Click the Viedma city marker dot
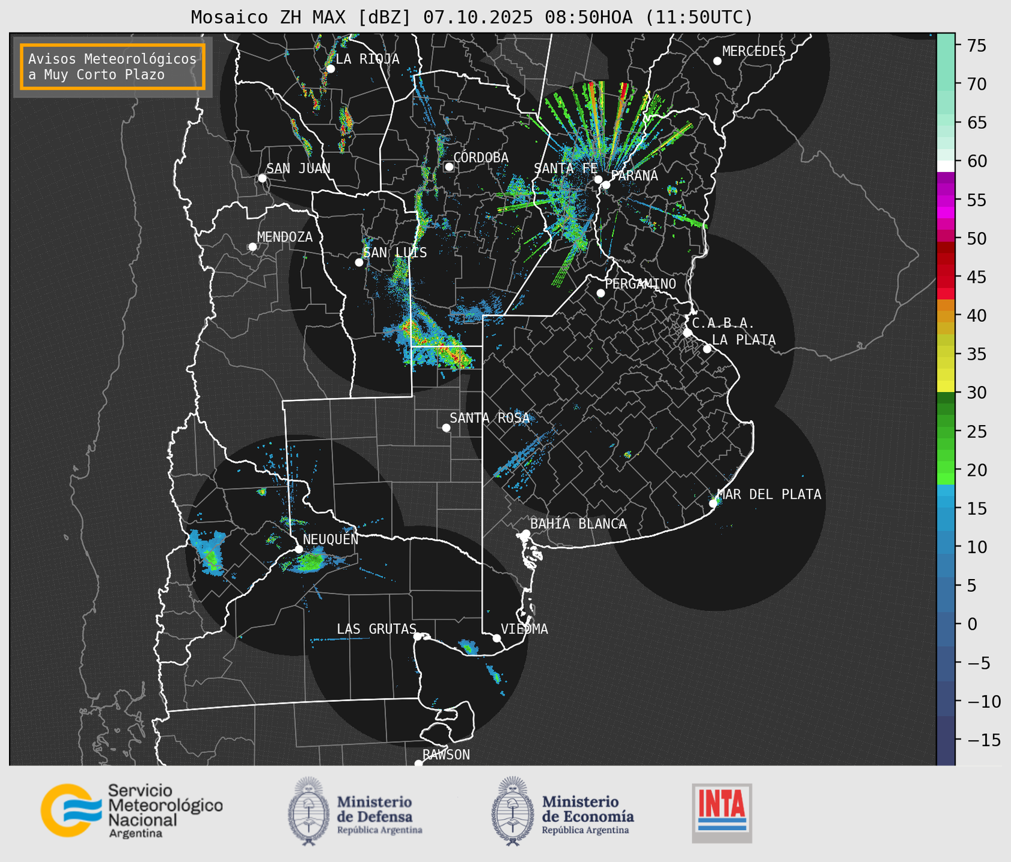 (497, 638)
